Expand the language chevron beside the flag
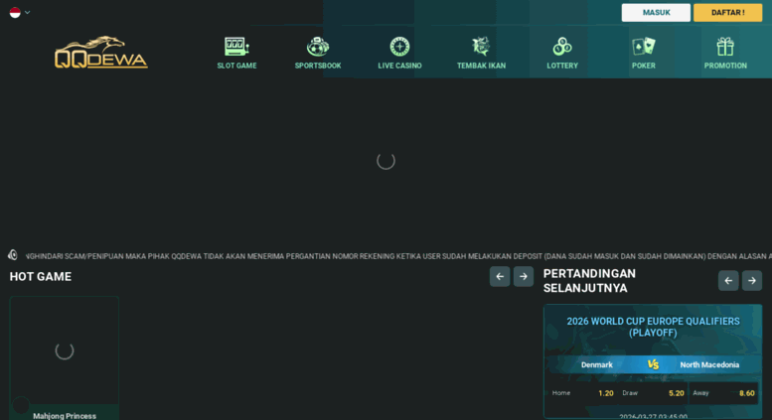Image resolution: width=772 pixels, height=420 pixels. click(x=28, y=12)
